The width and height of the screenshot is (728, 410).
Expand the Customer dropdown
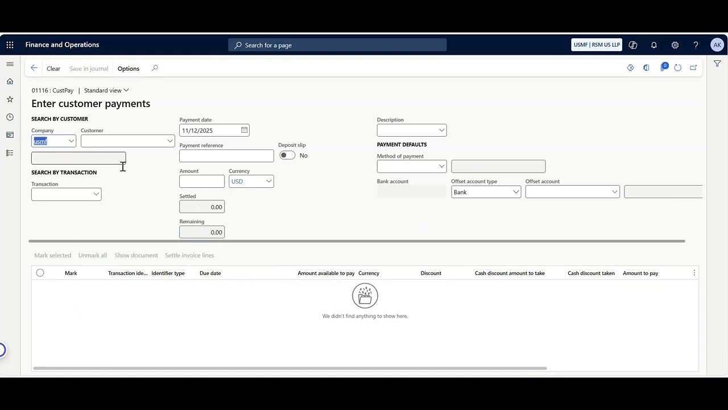(x=169, y=141)
